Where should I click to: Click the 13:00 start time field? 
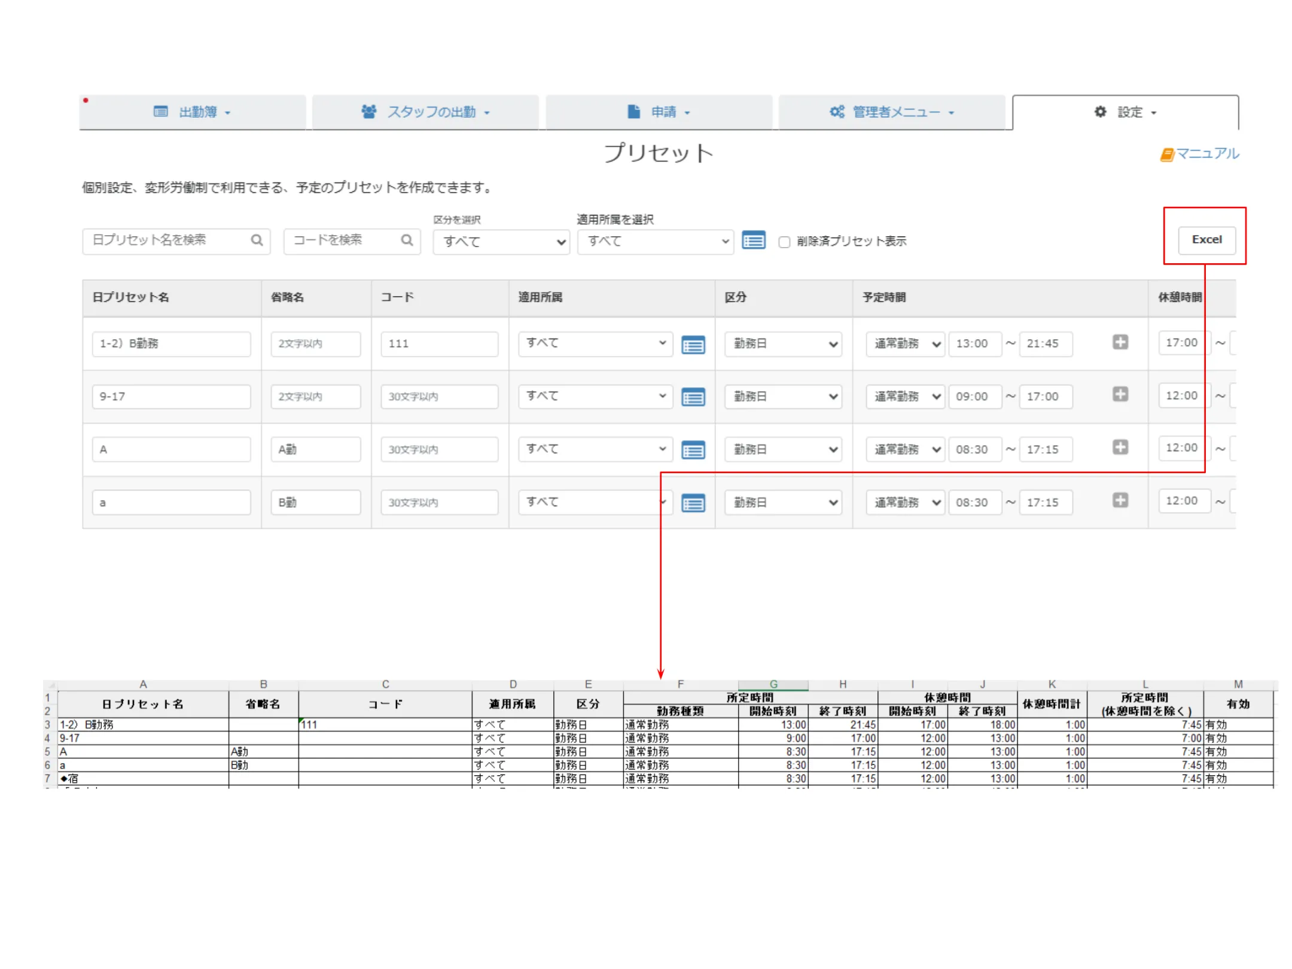[974, 344]
